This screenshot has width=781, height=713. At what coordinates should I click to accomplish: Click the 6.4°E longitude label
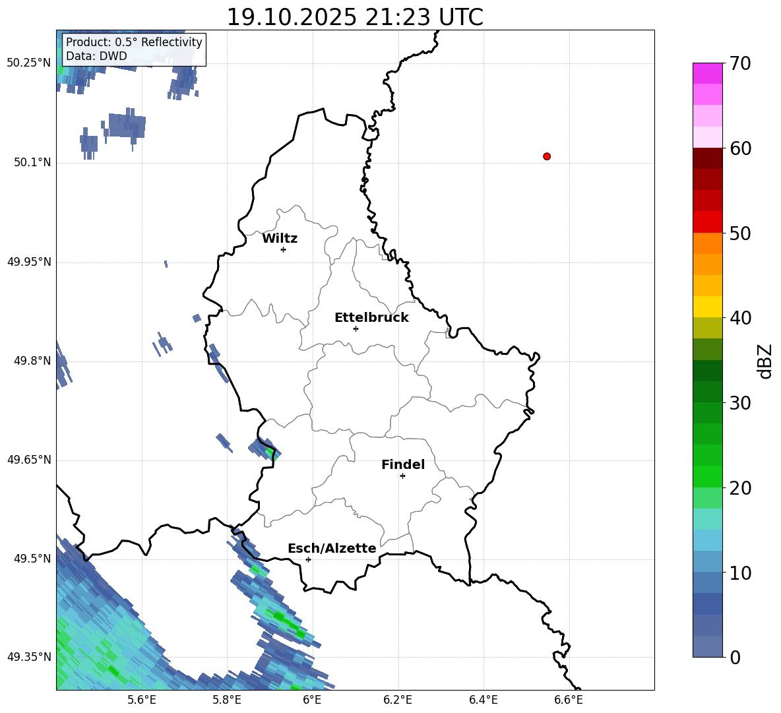(483, 700)
